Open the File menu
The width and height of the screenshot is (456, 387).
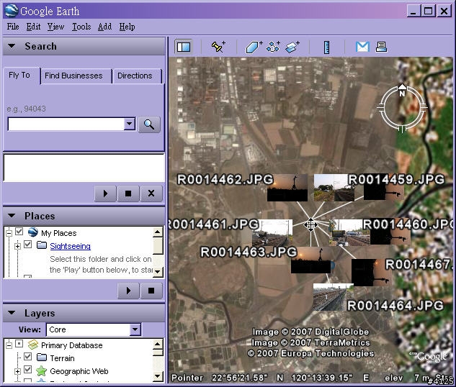tap(13, 27)
